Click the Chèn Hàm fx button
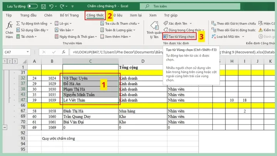This screenshot has height=156, width=277. (x=9, y=30)
